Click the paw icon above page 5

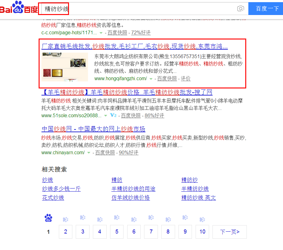pyautogui.click(x=117, y=218)
